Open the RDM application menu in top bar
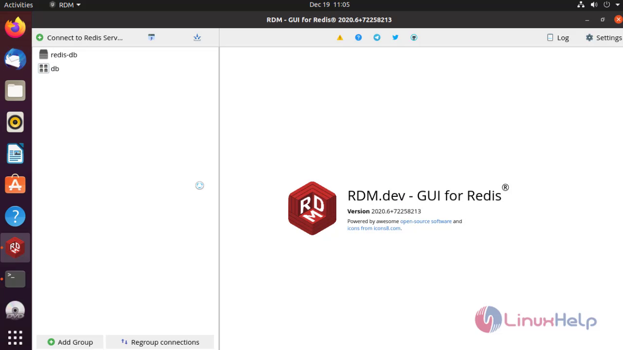Image resolution: width=623 pixels, height=350 pixels. pyautogui.click(x=65, y=5)
